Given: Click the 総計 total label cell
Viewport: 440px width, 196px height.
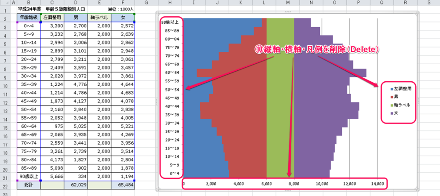Looking at the screenshot, I should pos(29,186).
